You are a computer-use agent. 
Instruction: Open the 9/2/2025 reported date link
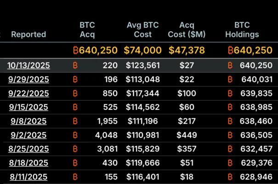coord(28,135)
